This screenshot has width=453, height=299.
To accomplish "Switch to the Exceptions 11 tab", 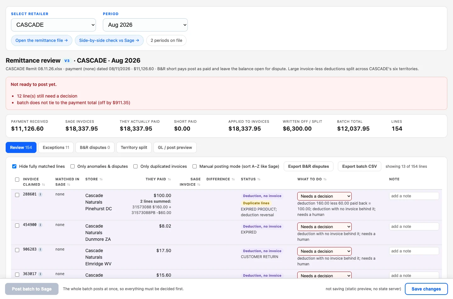I will point(56,148).
